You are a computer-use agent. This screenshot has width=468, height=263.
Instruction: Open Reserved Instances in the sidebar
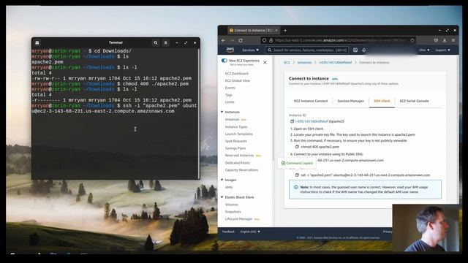click(239, 156)
